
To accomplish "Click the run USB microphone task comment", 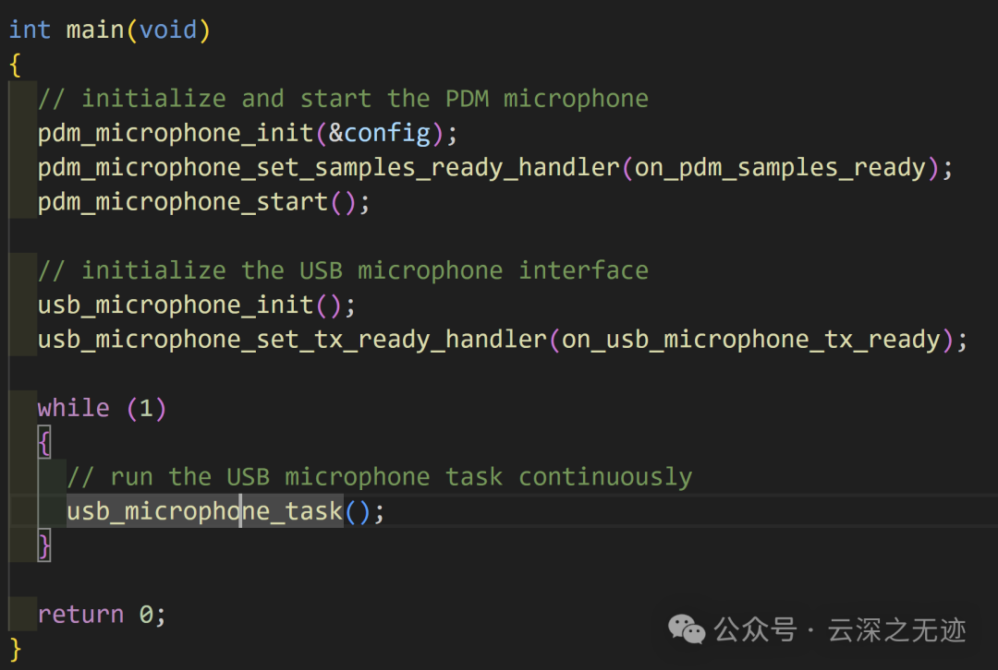I will 380,477.
